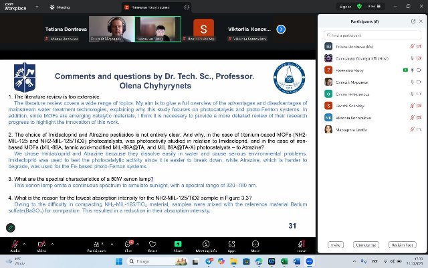The height and width of the screenshot is (268, 428).
Task: Show next video thumbnails with the blue arrow
Action: click(281, 29)
